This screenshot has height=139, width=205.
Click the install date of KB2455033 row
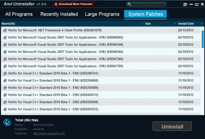(186, 109)
